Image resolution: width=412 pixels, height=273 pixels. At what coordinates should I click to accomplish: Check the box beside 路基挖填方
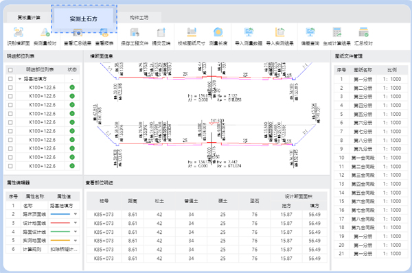[x=10, y=79]
